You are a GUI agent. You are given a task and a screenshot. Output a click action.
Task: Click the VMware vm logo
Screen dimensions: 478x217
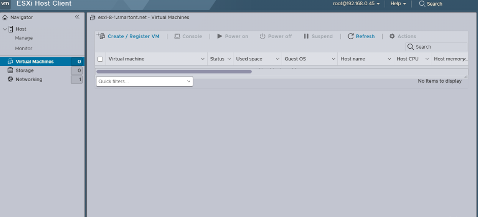(5, 4)
